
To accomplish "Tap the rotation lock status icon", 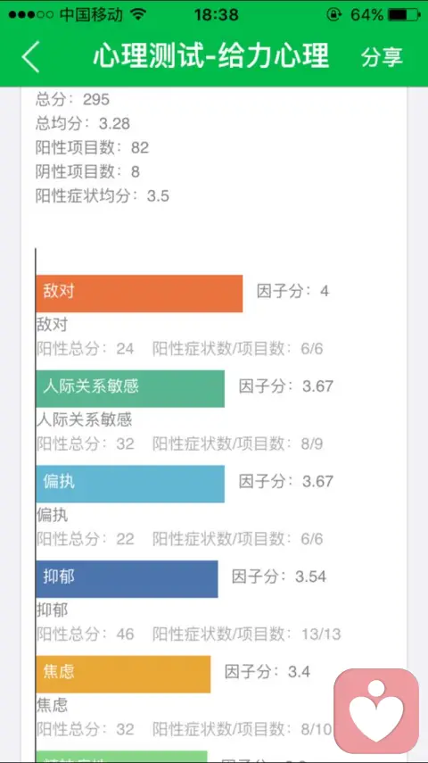I will (x=333, y=14).
